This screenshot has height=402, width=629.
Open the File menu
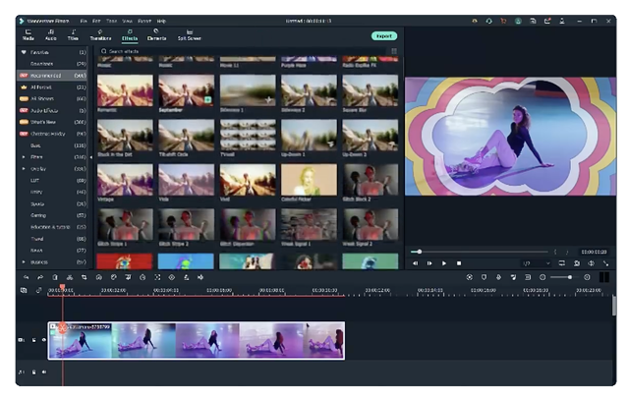pos(84,20)
